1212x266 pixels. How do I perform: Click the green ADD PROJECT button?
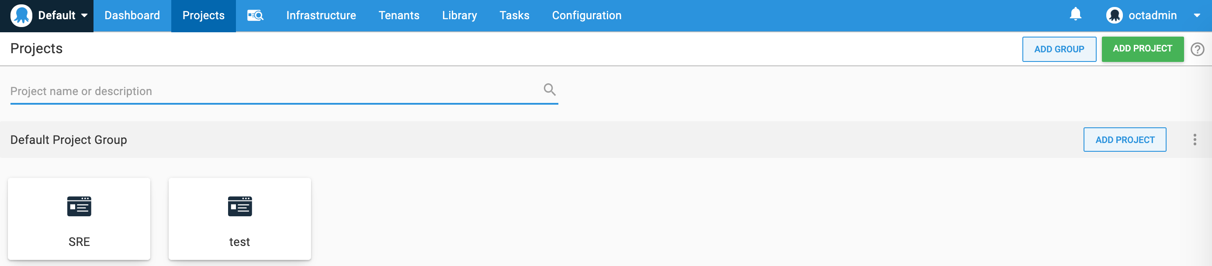pyautogui.click(x=1142, y=49)
